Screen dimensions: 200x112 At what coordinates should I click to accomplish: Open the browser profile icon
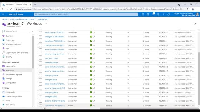coord(193,9)
